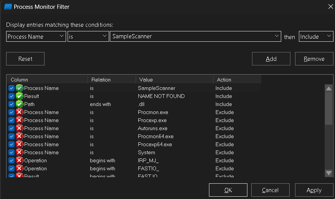Click the filter list scroll down arrow
Screen dimensions: 335x199
tap(328, 173)
